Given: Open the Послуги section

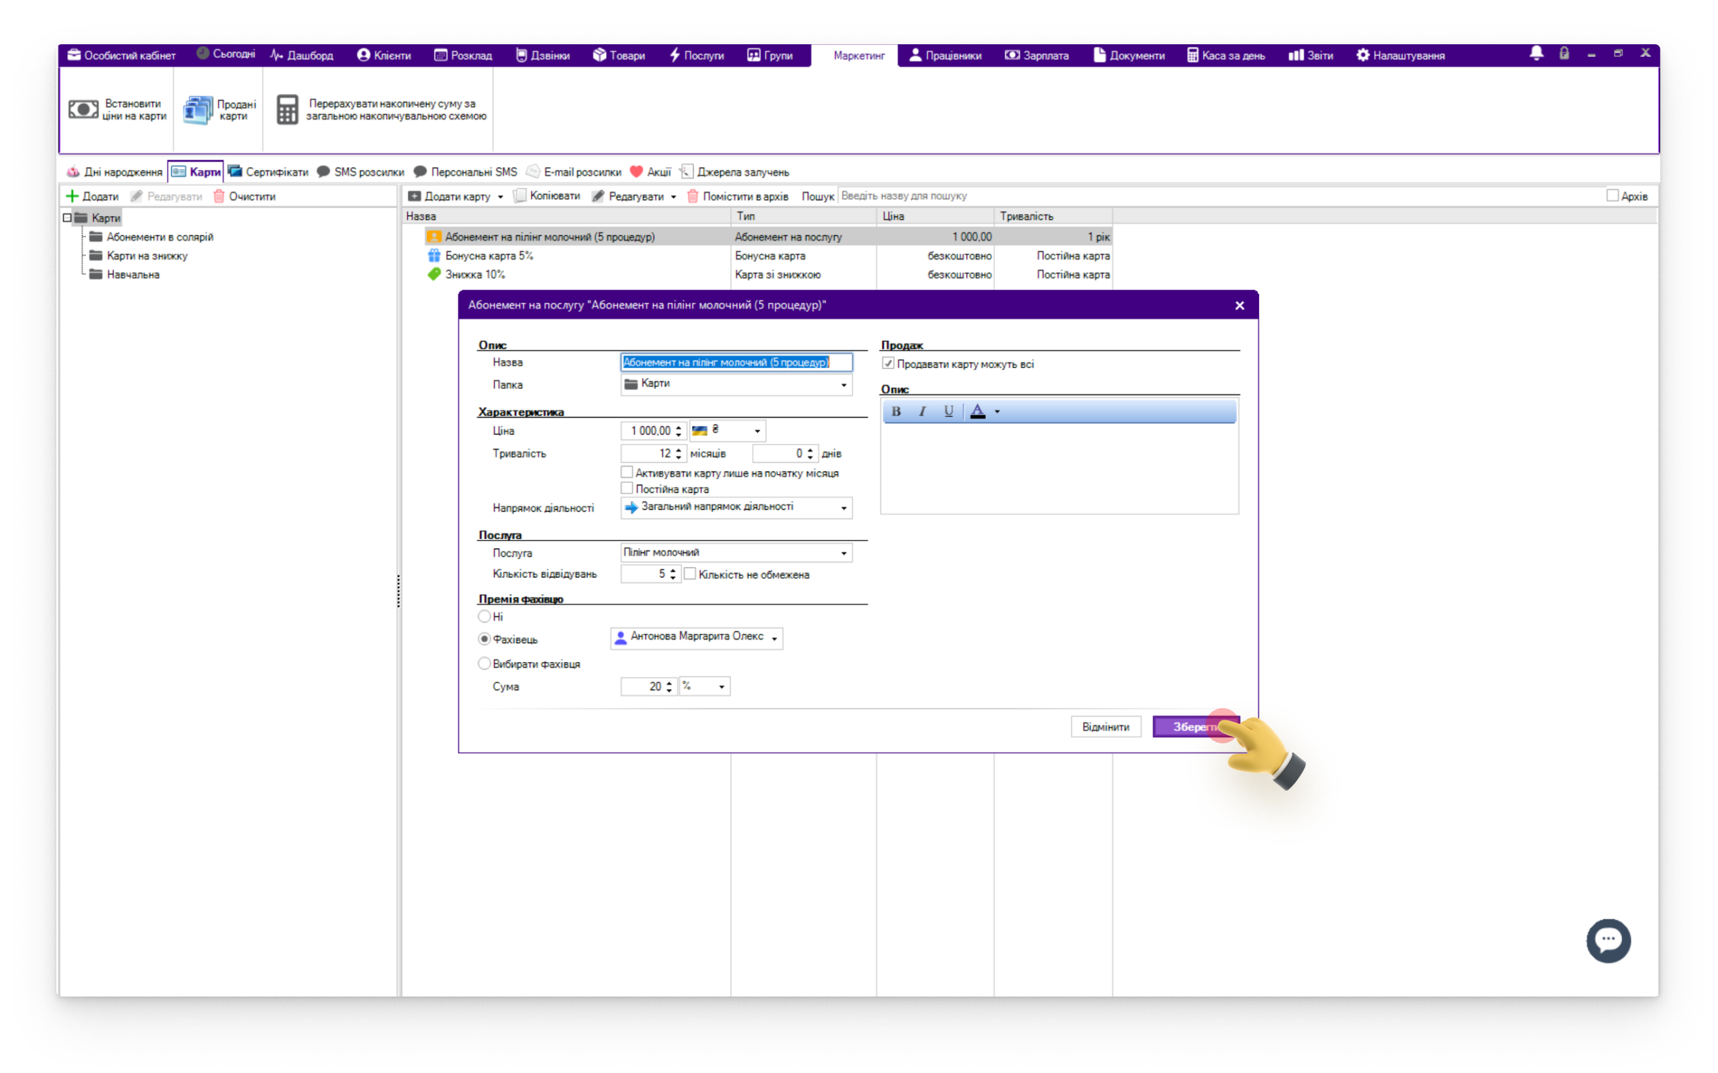Looking at the screenshot, I should (697, 56).
